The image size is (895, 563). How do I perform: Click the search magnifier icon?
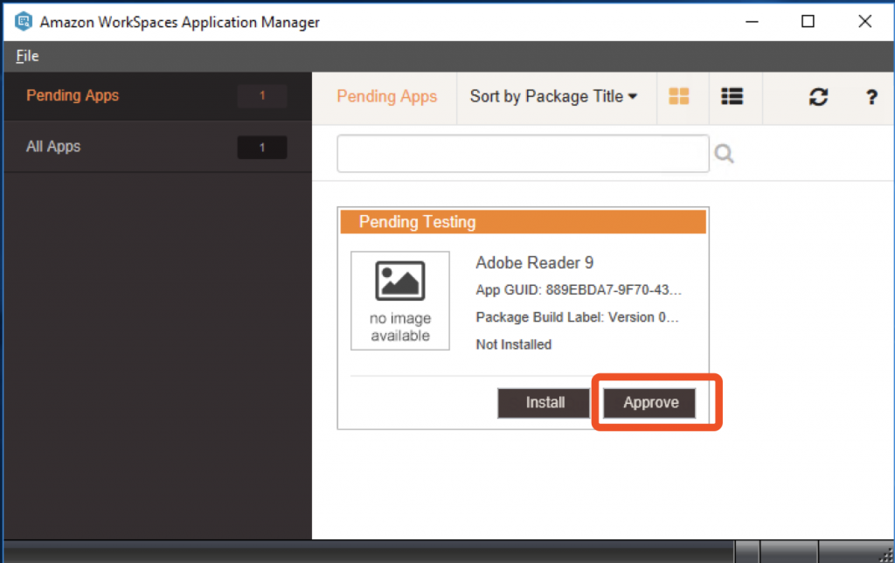(x=724, y=153)
